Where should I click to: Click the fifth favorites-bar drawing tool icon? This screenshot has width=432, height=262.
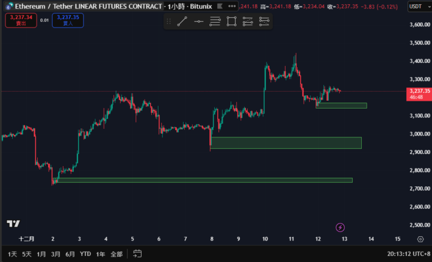pos(248,21)
